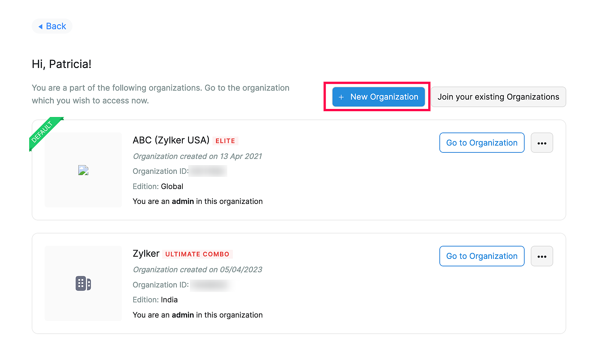Viewport: 606px width, 352px height.
Task: Expand the three-dot menu for Zylker
Action: [542, 256]
